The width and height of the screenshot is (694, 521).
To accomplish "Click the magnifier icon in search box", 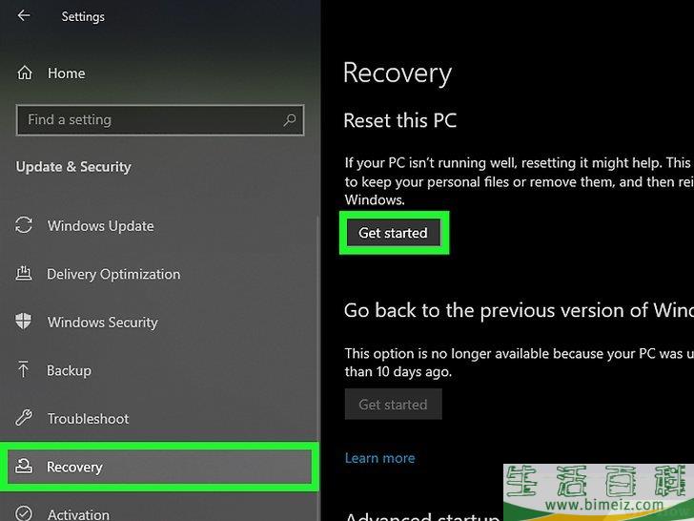I will point(290,120).
